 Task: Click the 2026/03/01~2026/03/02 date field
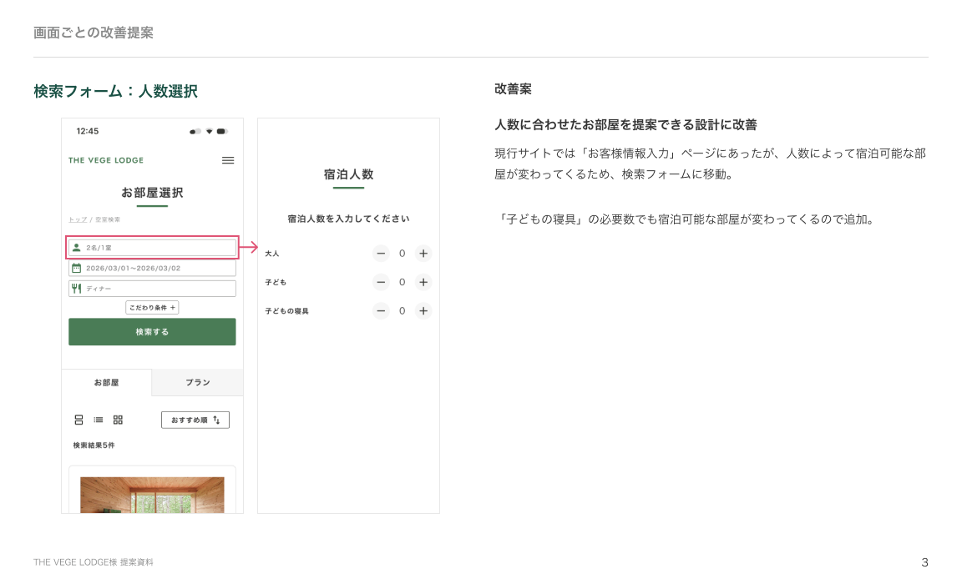point(152,269)
